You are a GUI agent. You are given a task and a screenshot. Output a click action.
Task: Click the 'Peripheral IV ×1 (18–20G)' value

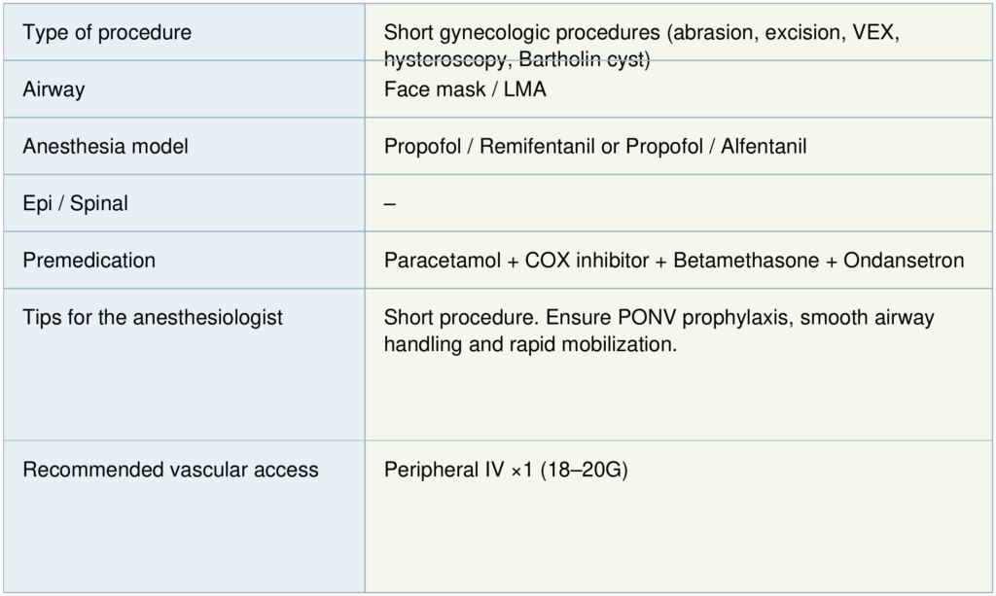click(506, 470)
